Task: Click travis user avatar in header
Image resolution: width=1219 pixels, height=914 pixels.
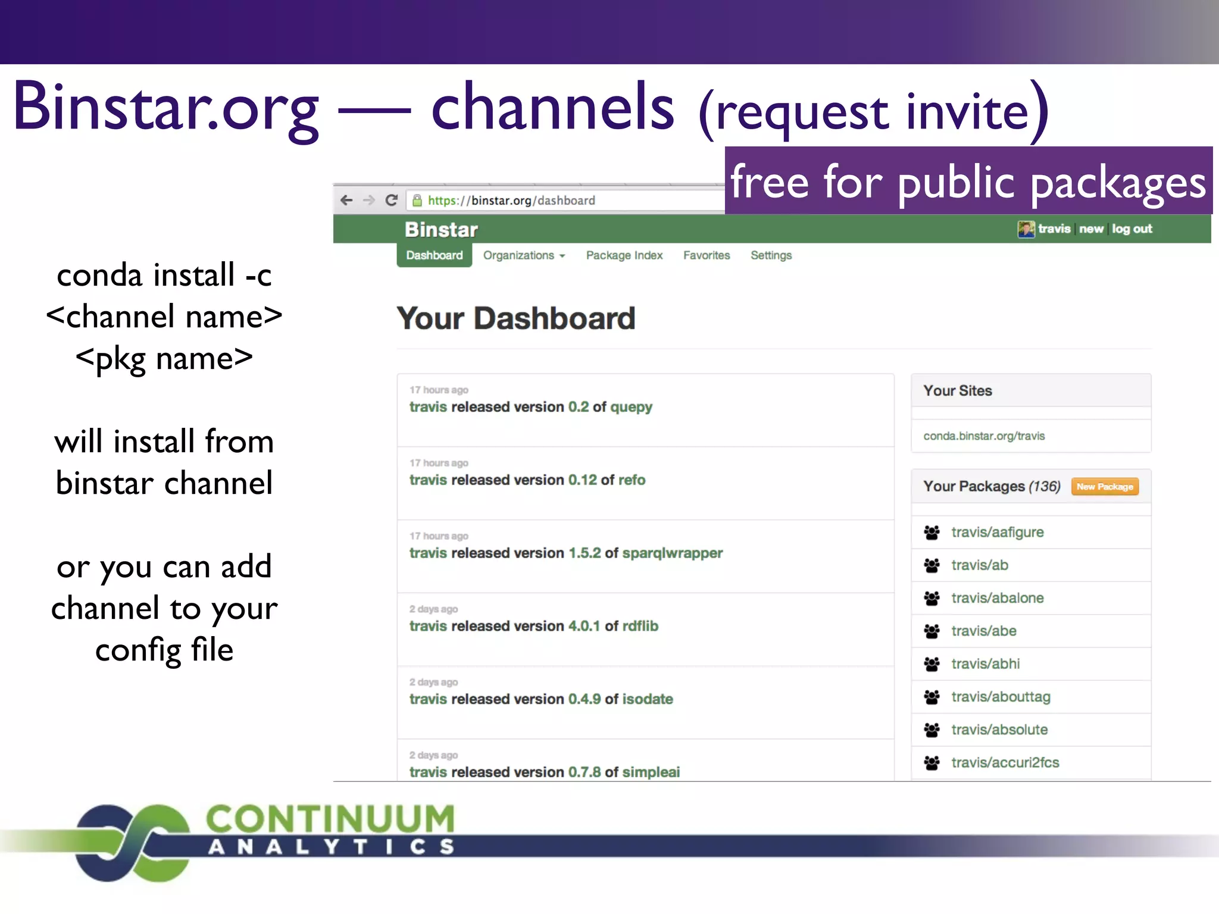Action: pos(1026,229)
